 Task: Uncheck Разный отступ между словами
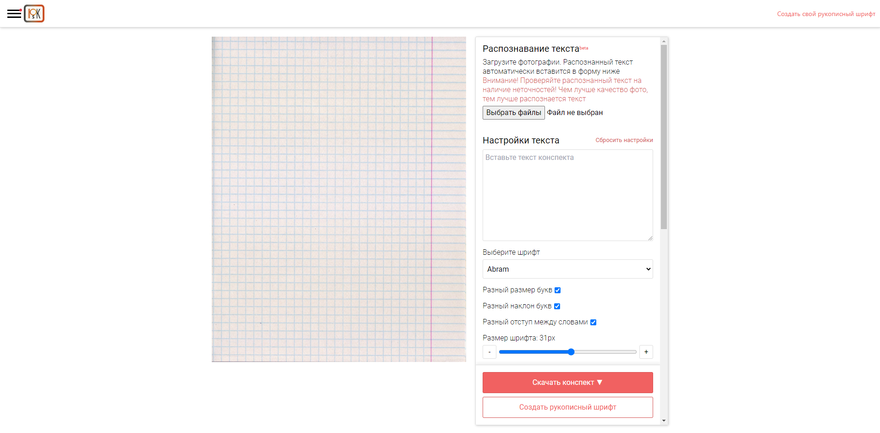(593, 322)
